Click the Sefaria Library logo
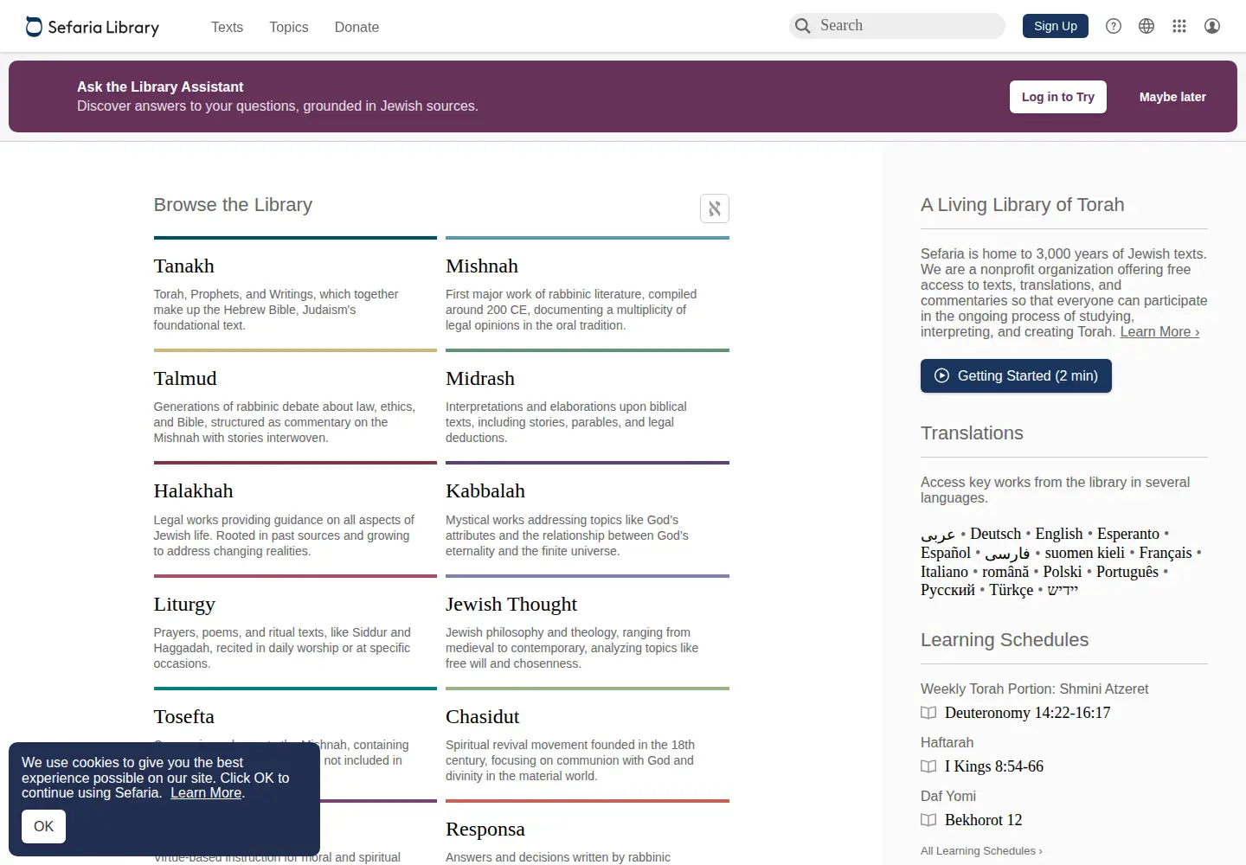The width and height of the screenshot is (1246, 865). tap(93, 27)
